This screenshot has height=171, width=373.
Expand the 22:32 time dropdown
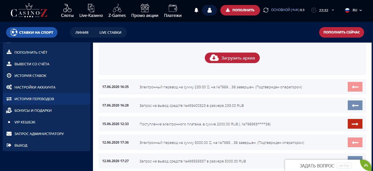tap(323, 10)
